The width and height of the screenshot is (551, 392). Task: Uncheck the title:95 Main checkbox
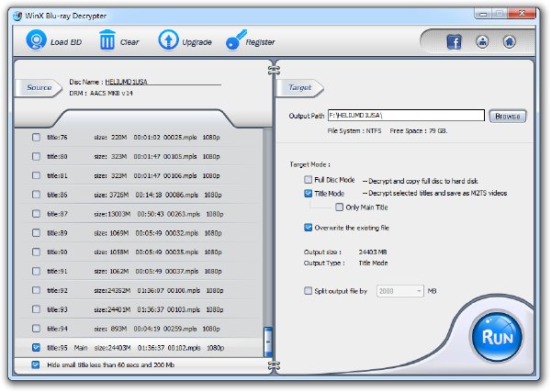click(x=36, y=347)
